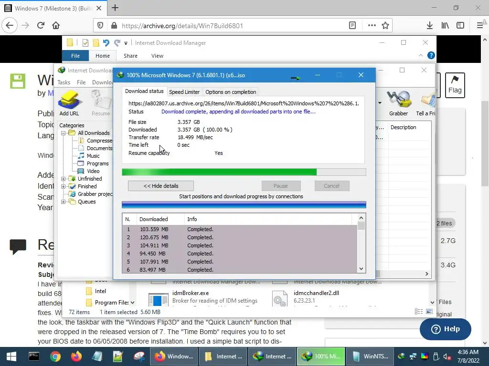Switch to the Speed Limiter tab

(x=184, y=92)
